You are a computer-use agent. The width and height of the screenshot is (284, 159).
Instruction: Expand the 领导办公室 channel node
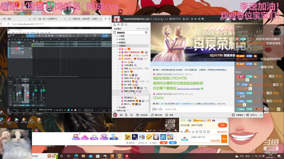pos(115,111)
